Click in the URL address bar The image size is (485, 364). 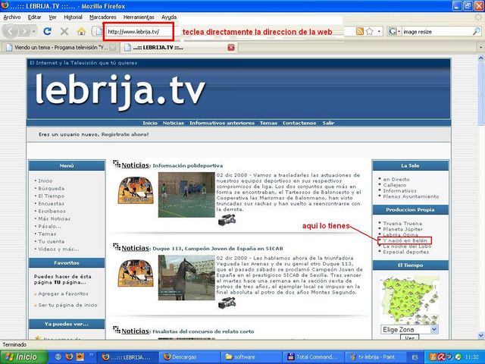(136, 32)
